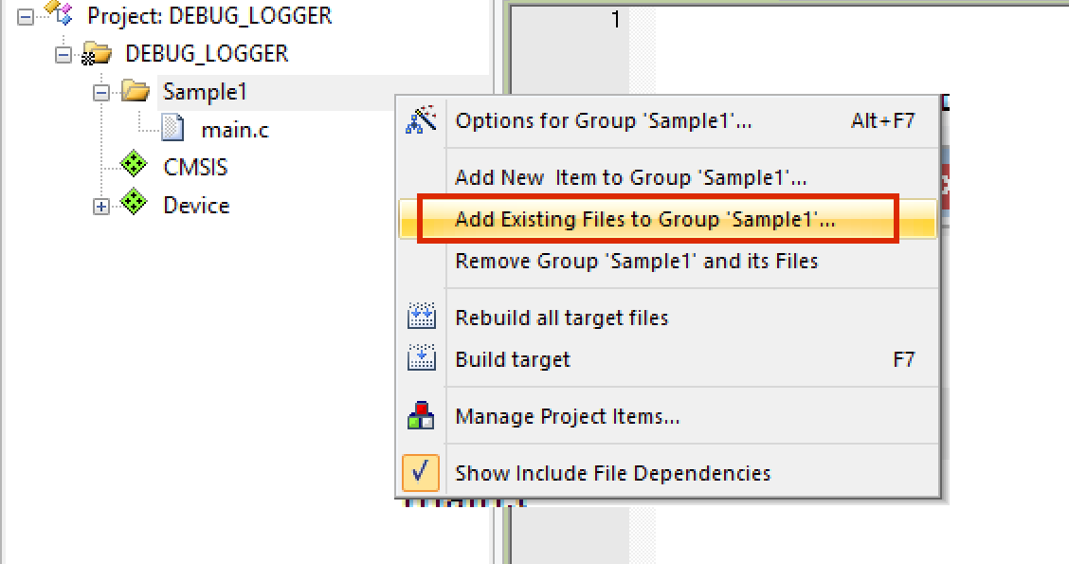Click the Build target icon
This screenshot has height=564, width=1069.
pyautogui.click(x=420, y=359)
